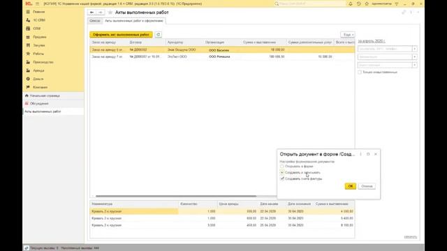
Task: Toggle the 'Только невыставленные' checkbox
Action: click(x=360, y=73)
